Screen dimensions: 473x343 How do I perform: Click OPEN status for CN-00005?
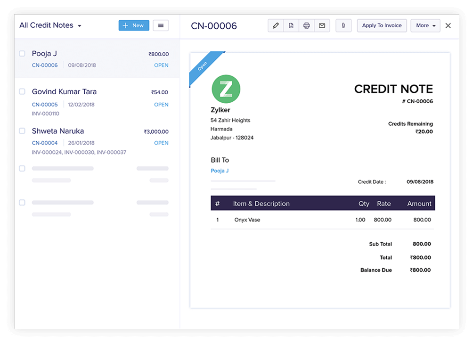tap(161, 105)
